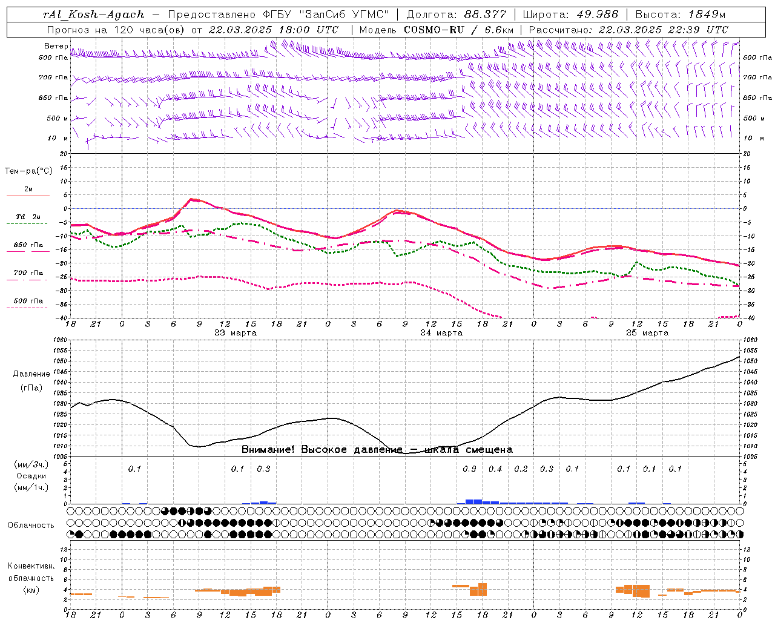Click the "Модель COSMO-RU / 6.6км" text
Viewport: 775px width, 620px height.
437,30
